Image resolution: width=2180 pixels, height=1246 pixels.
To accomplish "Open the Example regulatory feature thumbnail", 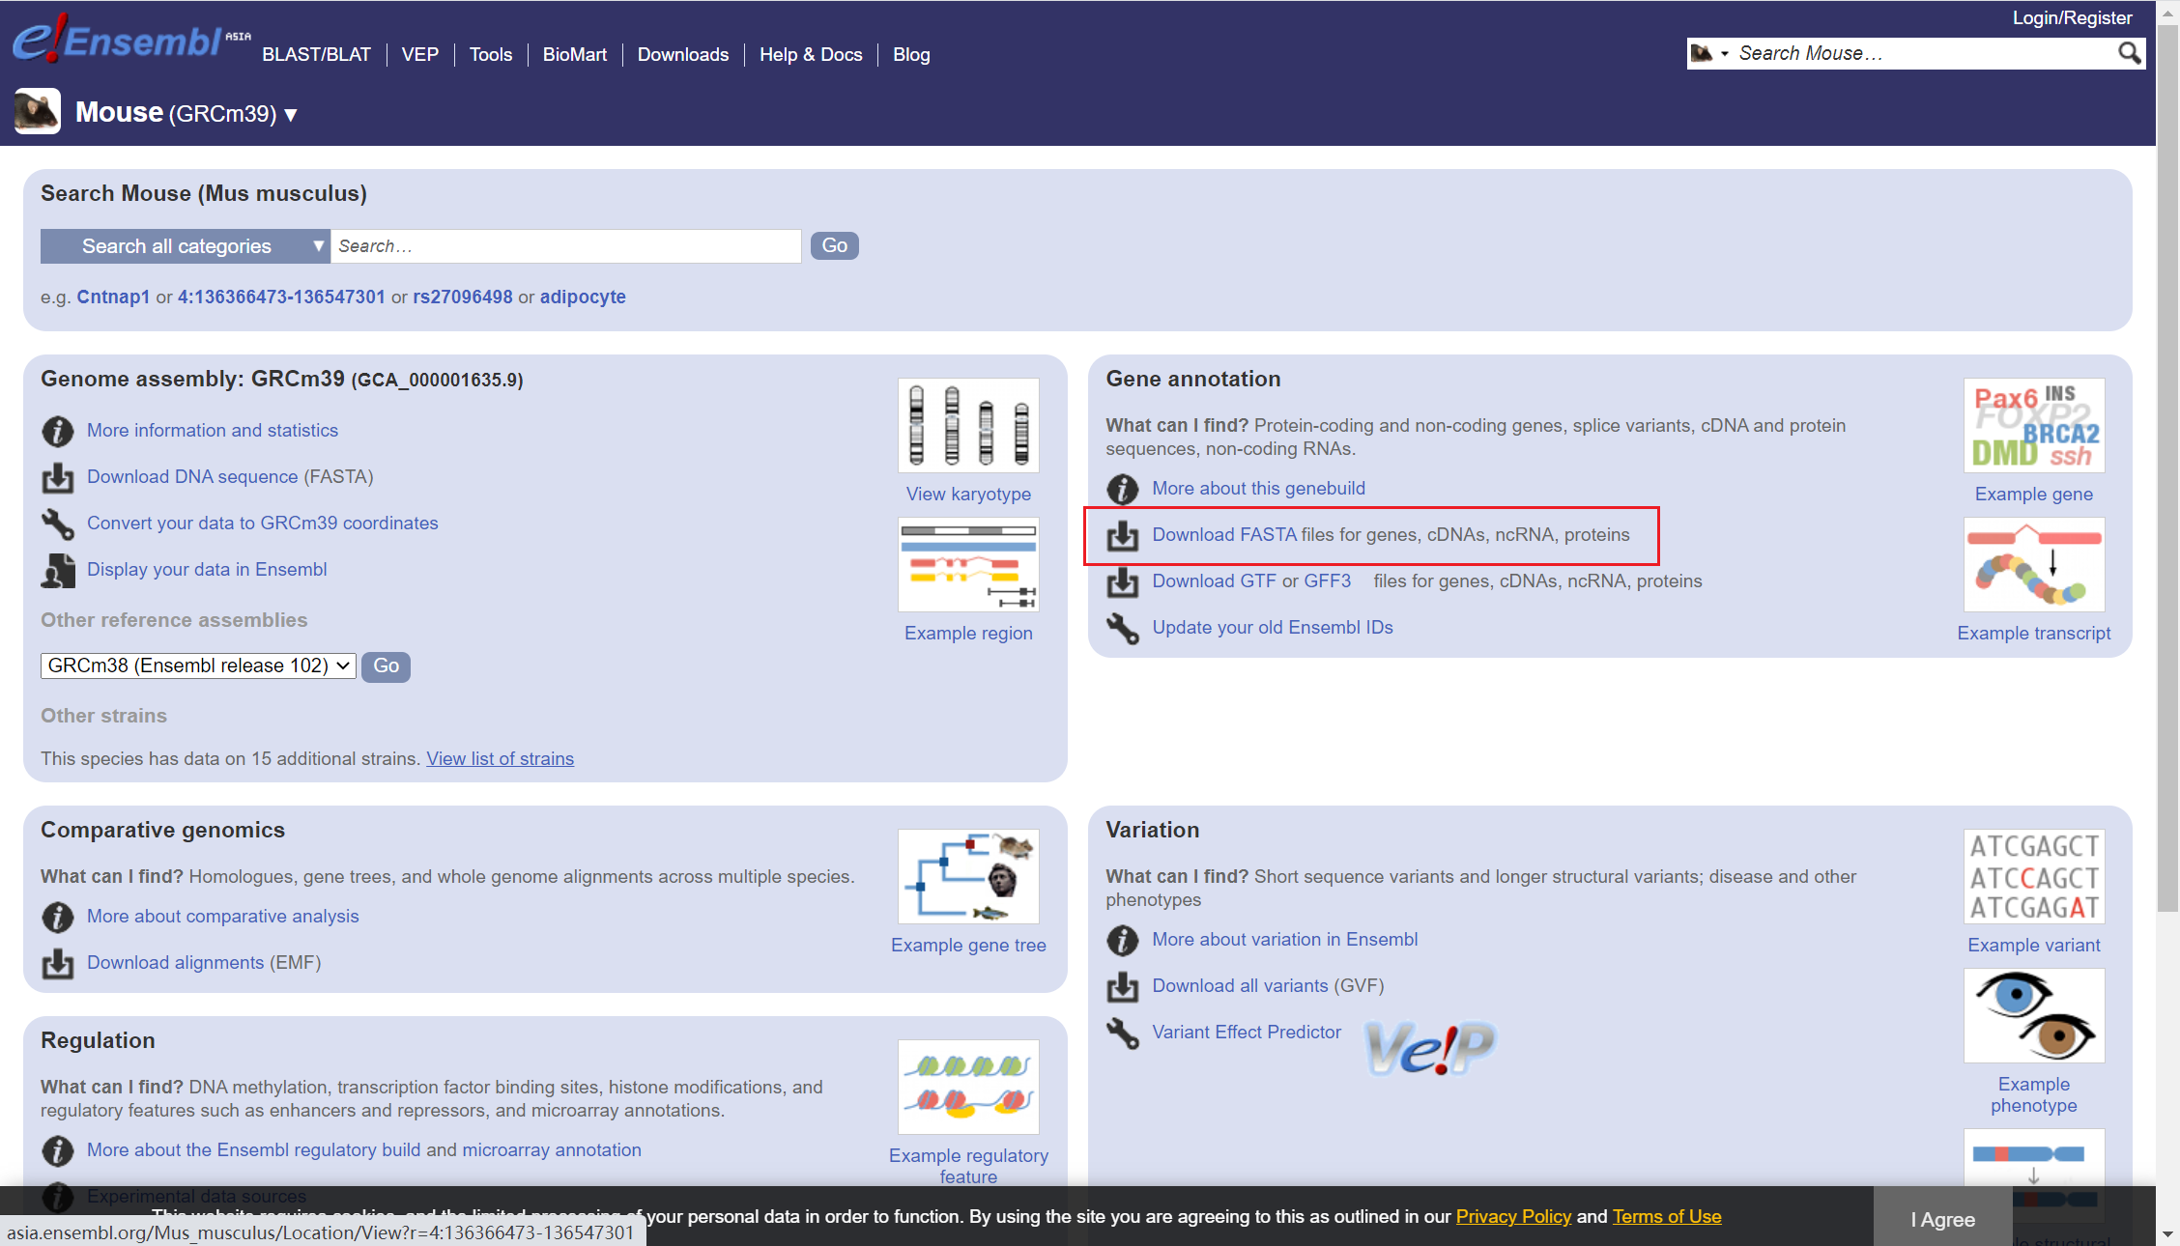I will tap(968, 1087).
